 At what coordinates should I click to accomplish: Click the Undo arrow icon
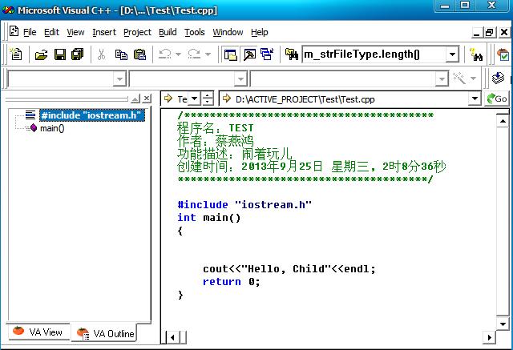(164, 54)
